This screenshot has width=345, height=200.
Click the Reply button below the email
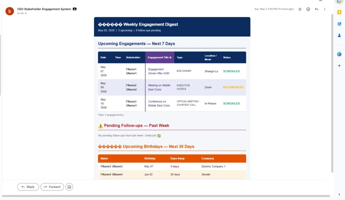[28, 187]
